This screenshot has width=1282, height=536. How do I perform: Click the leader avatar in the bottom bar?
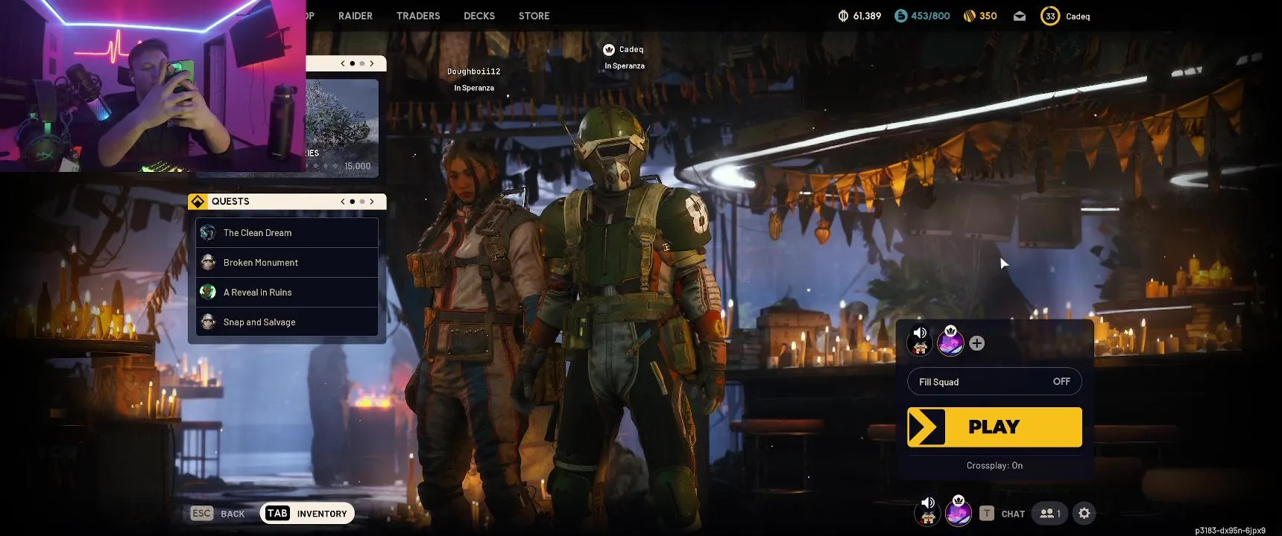959,511
